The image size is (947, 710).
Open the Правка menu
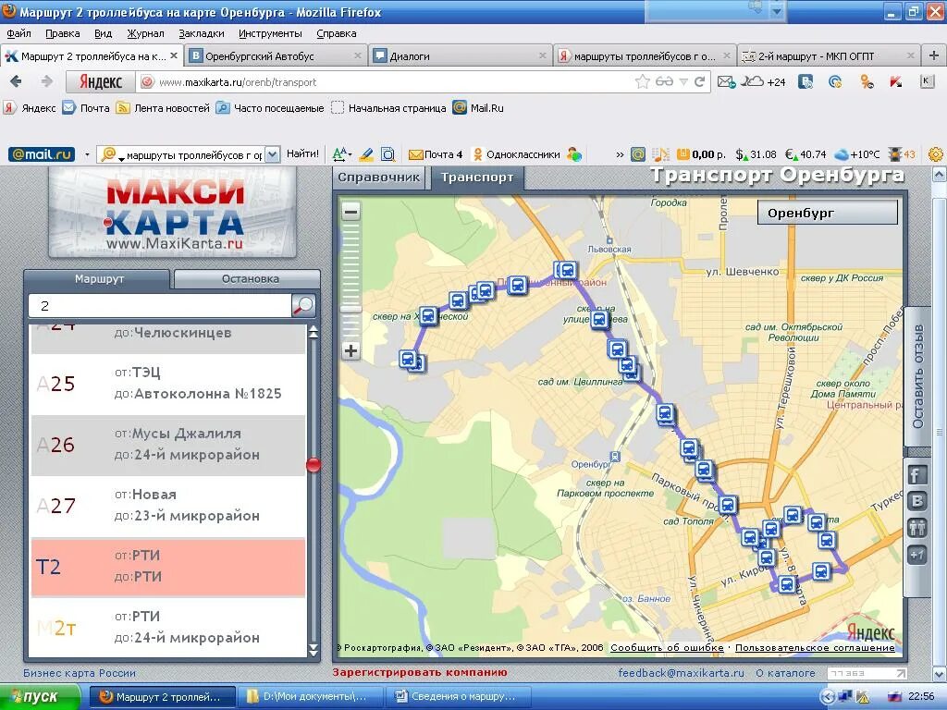click(62, 33)
